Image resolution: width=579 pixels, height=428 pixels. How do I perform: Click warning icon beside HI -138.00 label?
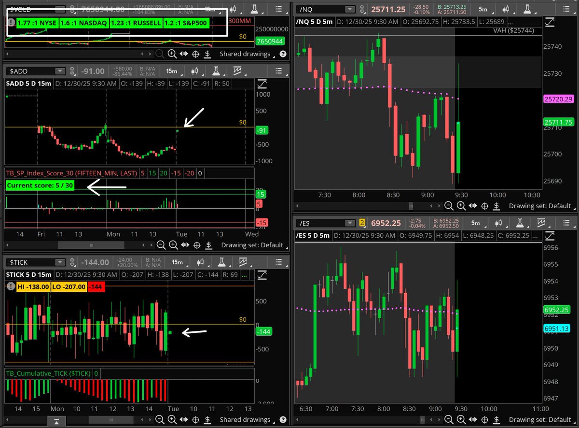tap(11, 286)
